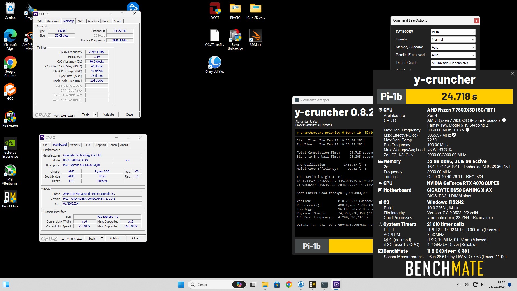Switch to Mainboard tab in upper CPU-Z
This screenshot has width=517, height=291.
tap(53, 21)
